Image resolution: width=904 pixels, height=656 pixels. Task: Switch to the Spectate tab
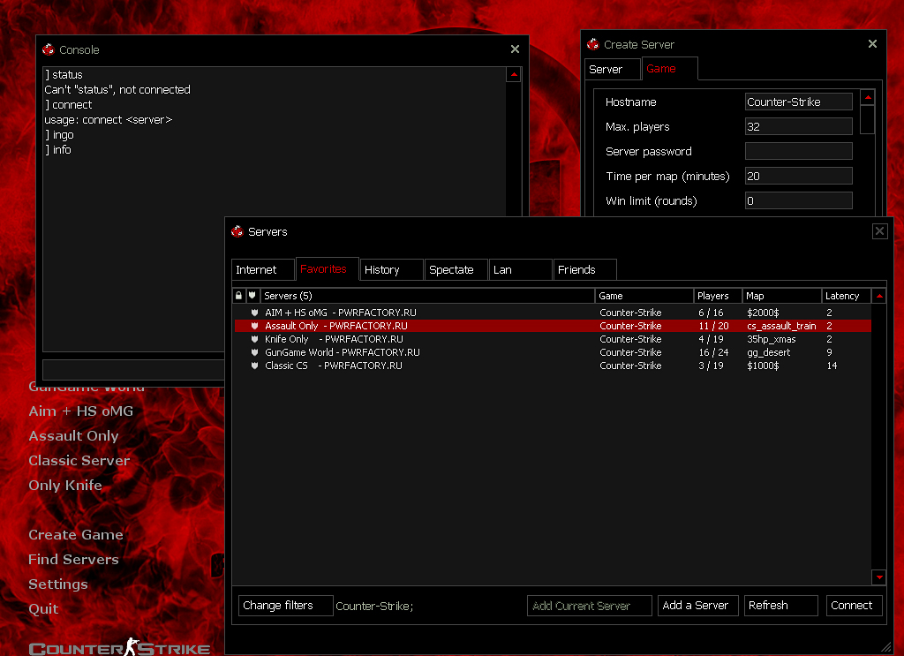(456, 270)
